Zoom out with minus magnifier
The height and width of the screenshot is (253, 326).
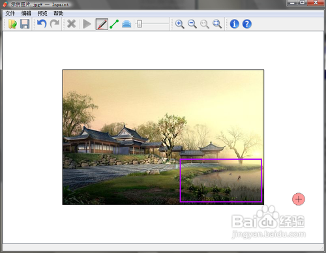click(x=192, y=24)
